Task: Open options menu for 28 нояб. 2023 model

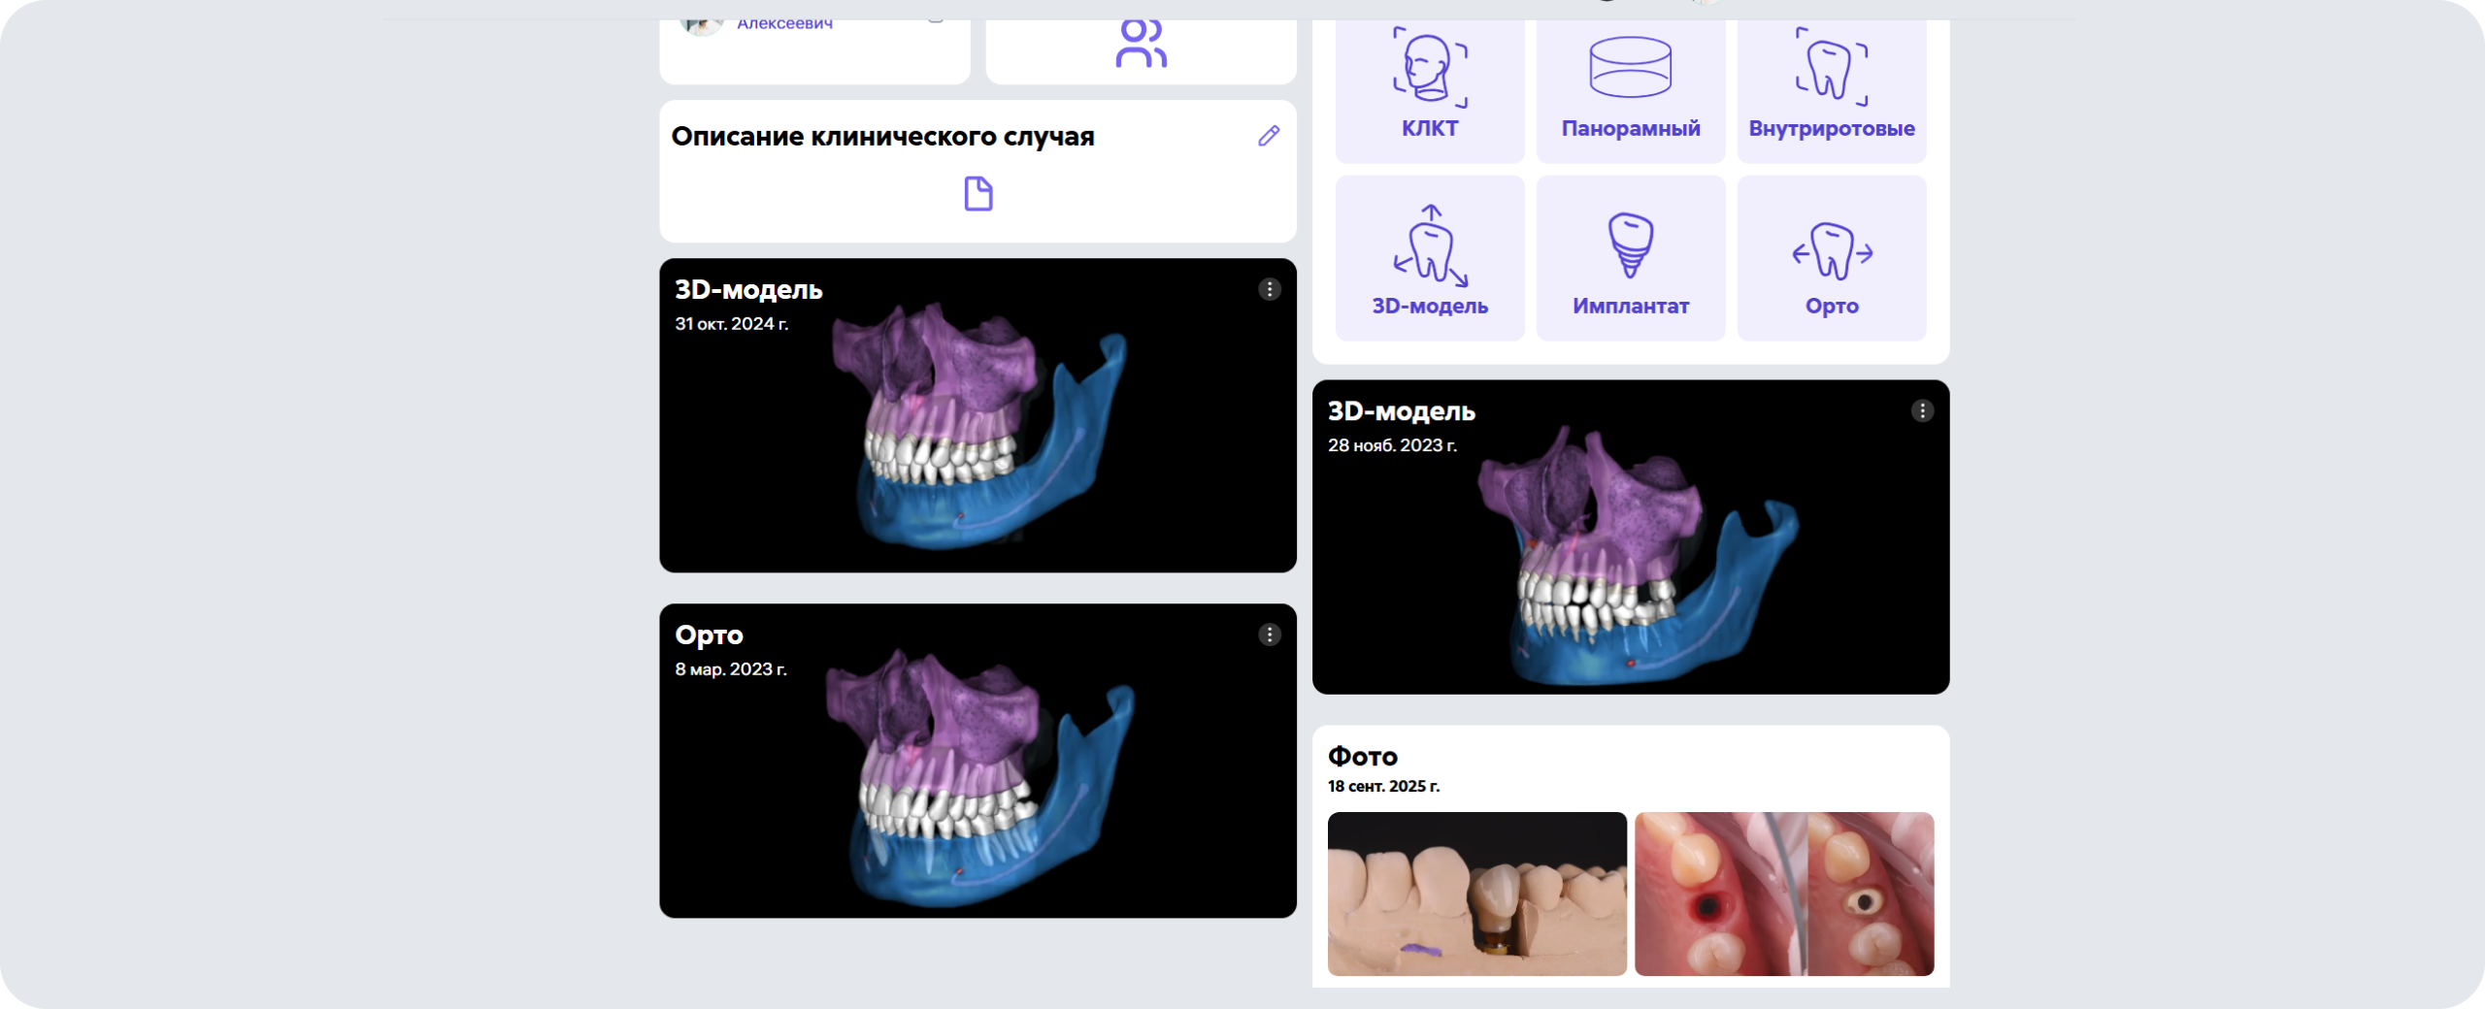Action: 1921,411
